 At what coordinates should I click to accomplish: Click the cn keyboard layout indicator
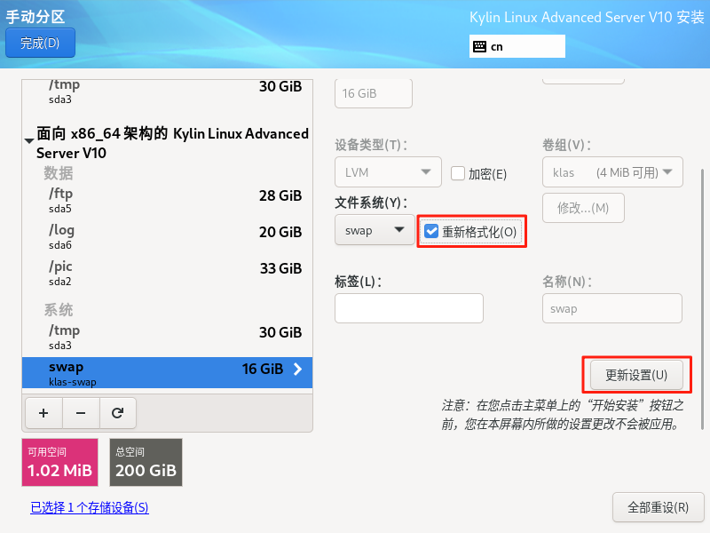click(517, 46)
